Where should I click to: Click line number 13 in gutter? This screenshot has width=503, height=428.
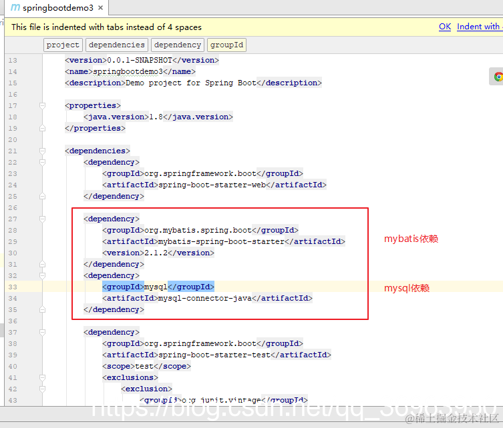[13, 60]
